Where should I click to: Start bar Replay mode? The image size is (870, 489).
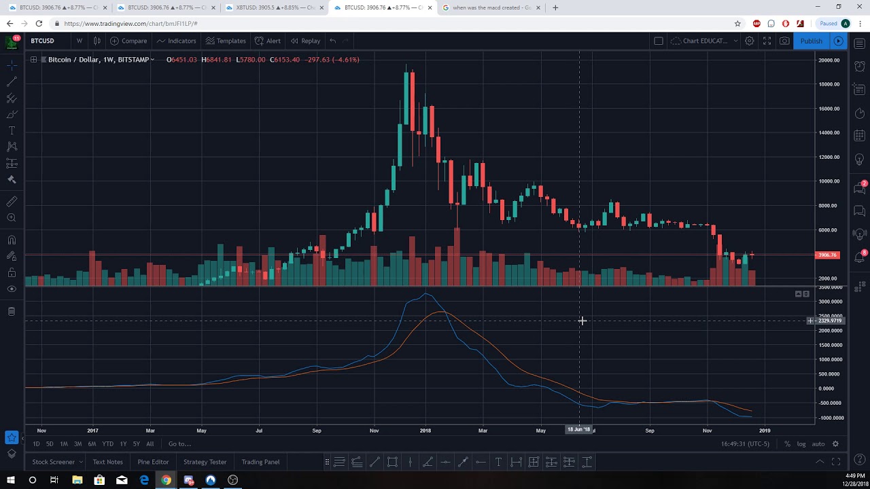coord(305,41)
